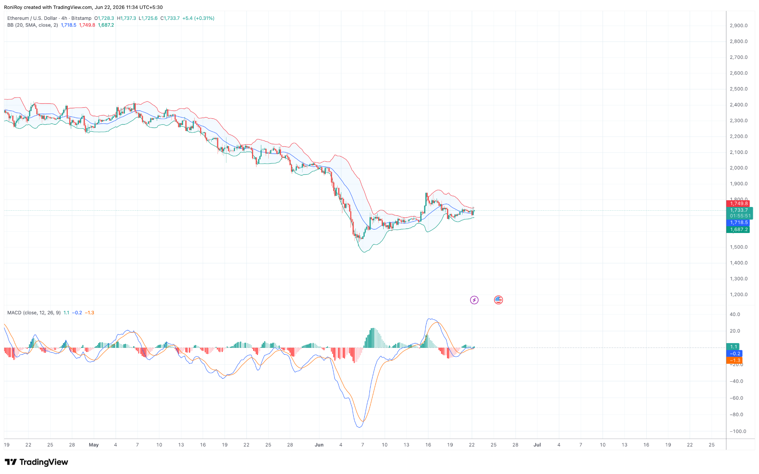Click the +5.4 (+0.31%) change value

198,18
